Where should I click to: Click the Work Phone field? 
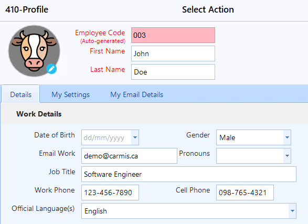click(110, 193)
